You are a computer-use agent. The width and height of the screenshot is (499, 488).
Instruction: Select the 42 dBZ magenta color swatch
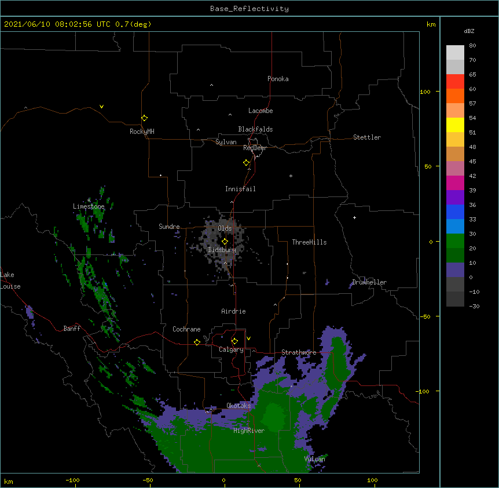click(455, 183)
